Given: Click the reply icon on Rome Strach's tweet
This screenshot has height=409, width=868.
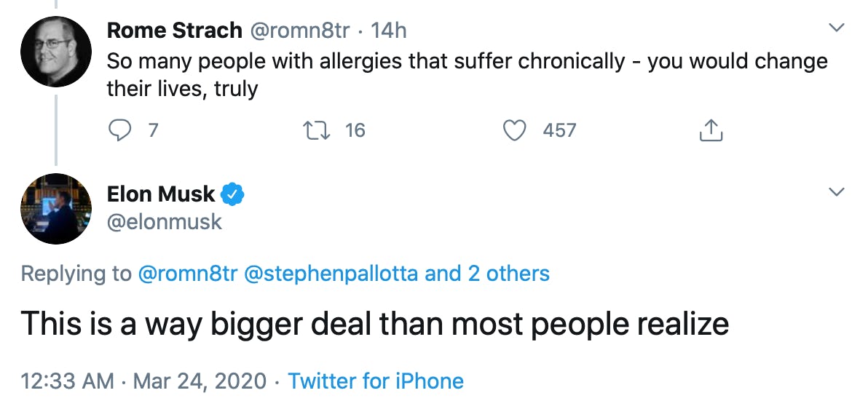Looking at the screenshot, I should [118, 130].
